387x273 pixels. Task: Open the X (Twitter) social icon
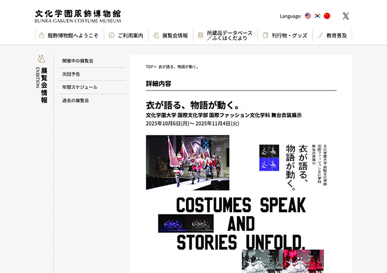(x=345, y=16)
